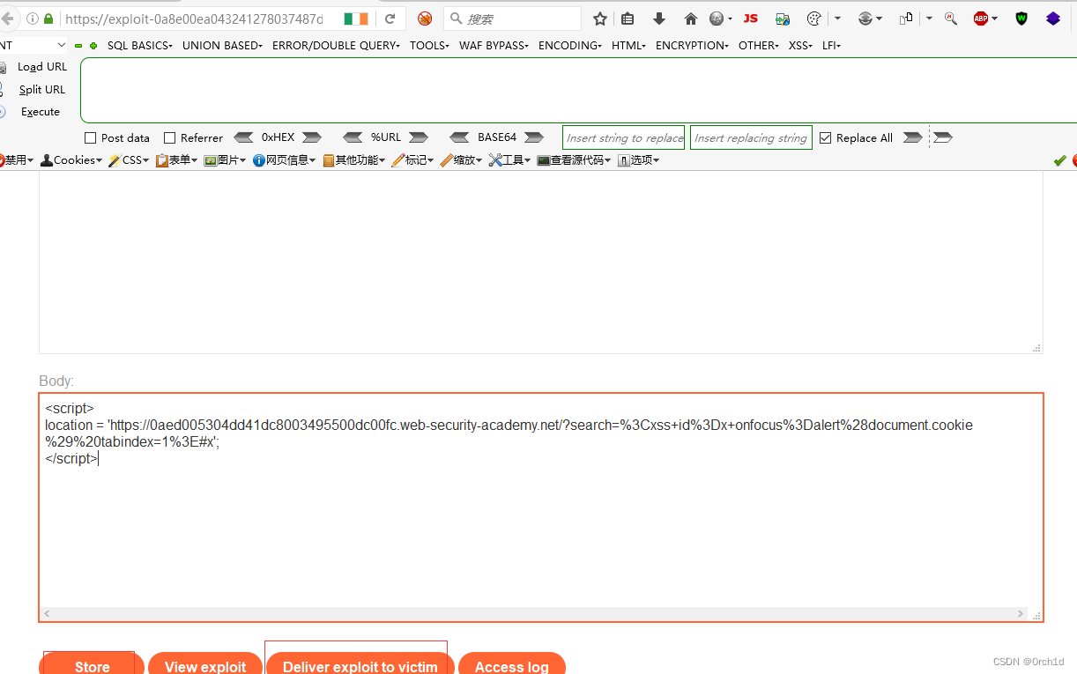The height and width of the screenshot is (674, 1077).
Task: Click the left arrow before %URL
Action: coord(353,137)
